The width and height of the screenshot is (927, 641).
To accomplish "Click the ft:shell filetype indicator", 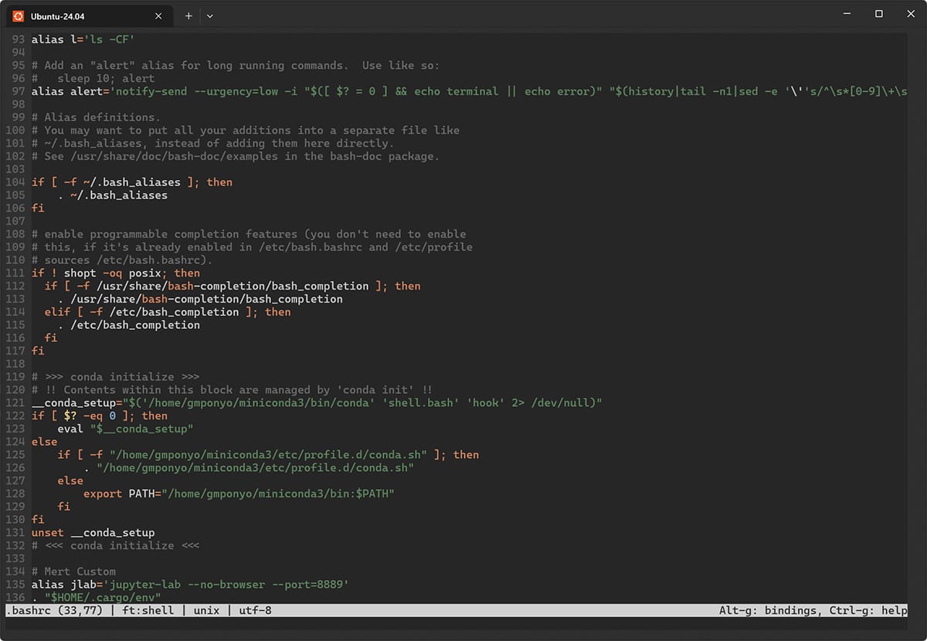I will pos(148,611).
